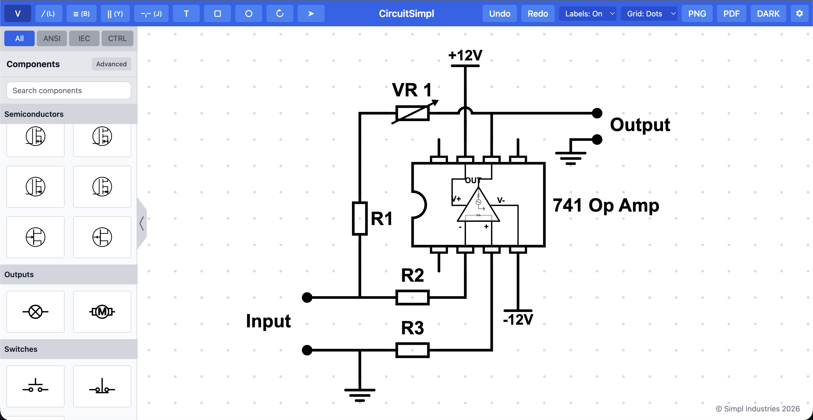Redo the last undone action
813x420 pixels.
coord(538,13)
